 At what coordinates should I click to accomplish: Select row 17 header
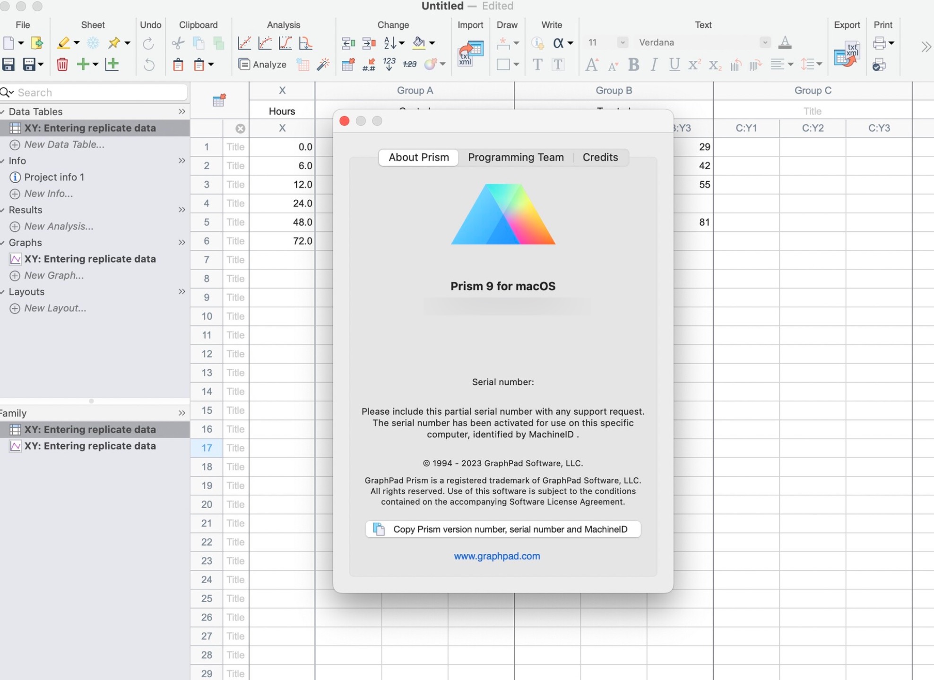point(207,448)
